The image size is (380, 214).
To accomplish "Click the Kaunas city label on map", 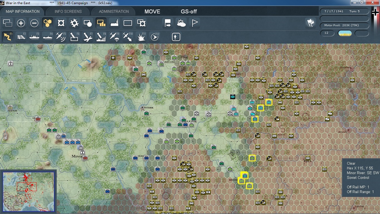I will (x=13, y=111).
